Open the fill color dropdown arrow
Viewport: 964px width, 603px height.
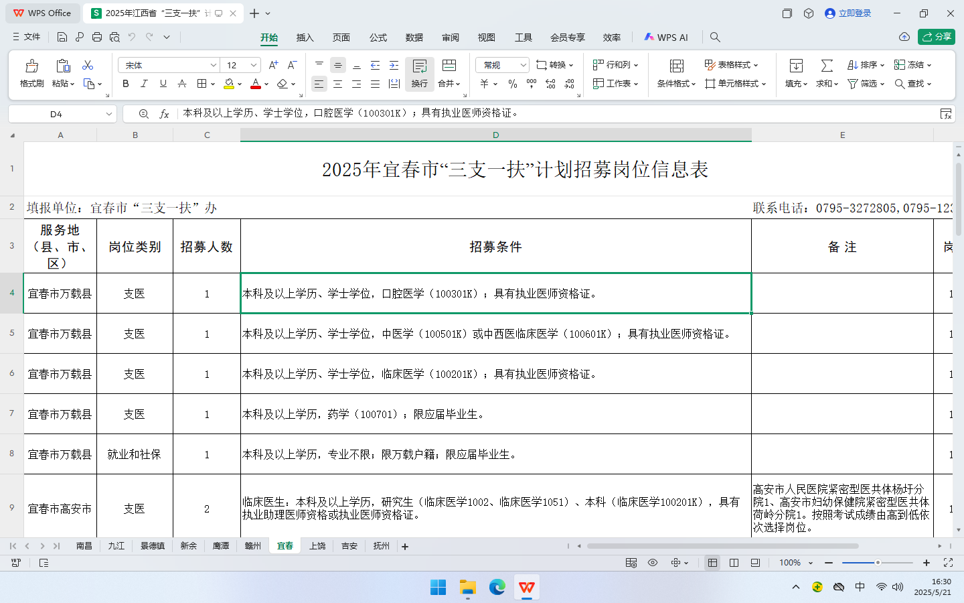[240, 84]
